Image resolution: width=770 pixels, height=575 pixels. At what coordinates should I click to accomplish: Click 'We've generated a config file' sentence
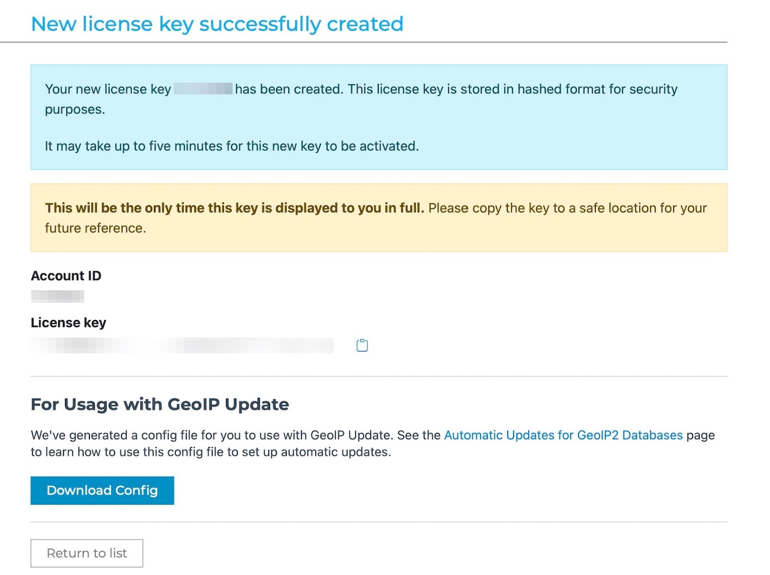144,435
